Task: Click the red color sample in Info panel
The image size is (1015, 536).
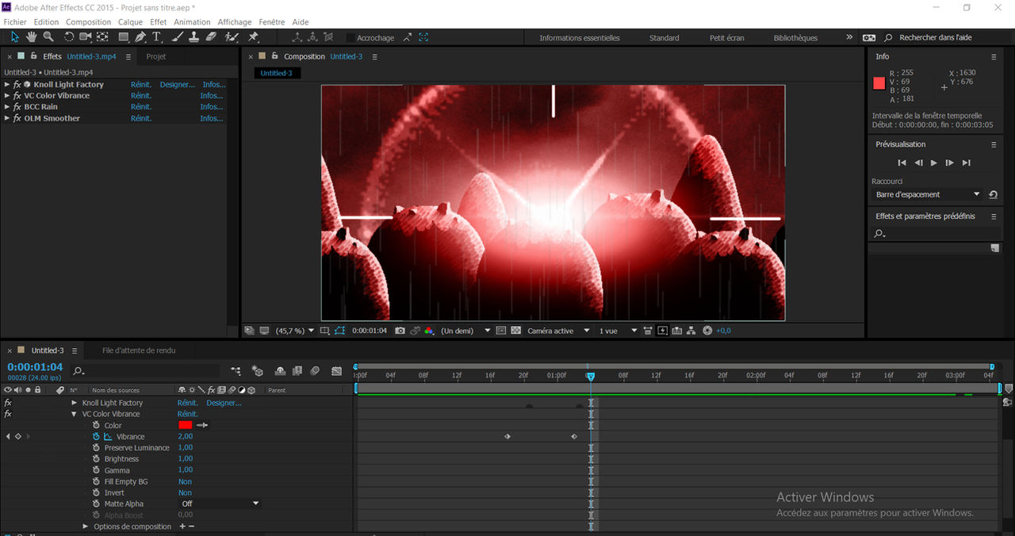Action: 879,83
